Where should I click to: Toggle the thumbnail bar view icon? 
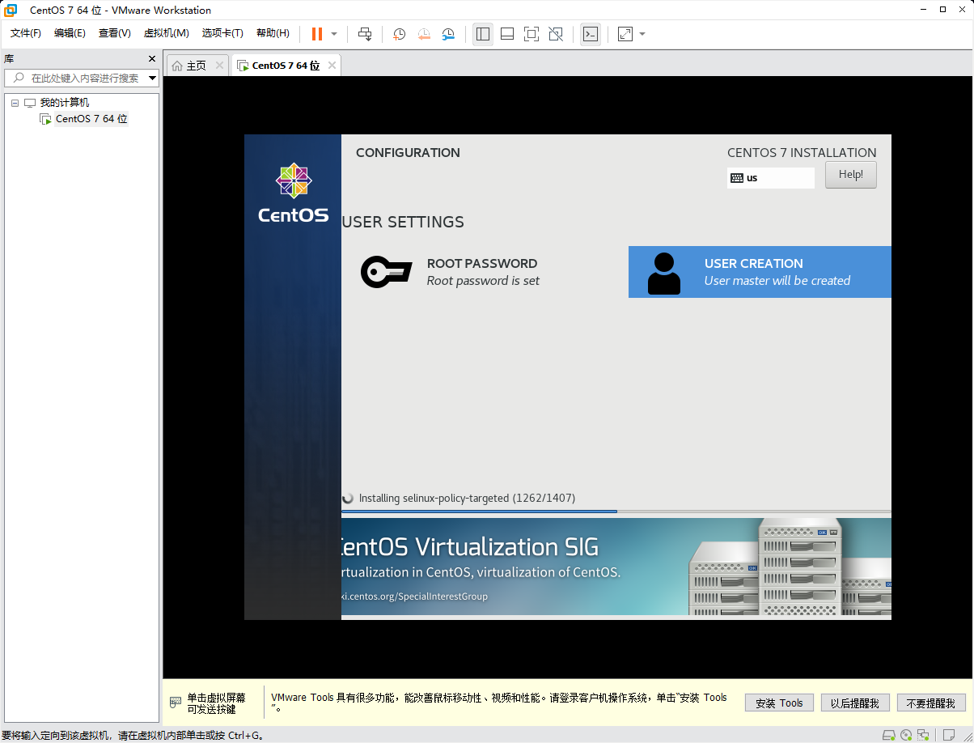pyautogui.click(x=507, y=34)
